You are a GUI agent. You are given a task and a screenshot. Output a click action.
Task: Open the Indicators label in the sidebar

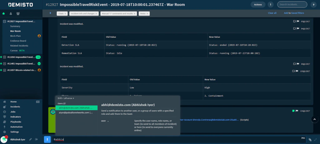pyautogui.click(x=16, y=117)
